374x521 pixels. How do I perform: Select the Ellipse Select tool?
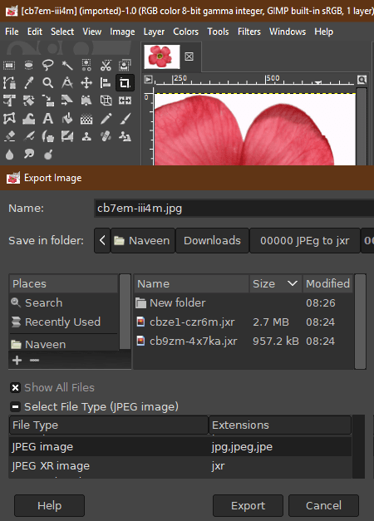[28, 65]
